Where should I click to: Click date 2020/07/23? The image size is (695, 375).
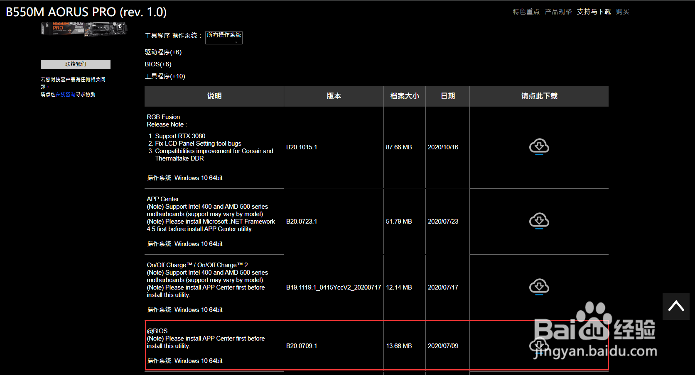point(443,222)
